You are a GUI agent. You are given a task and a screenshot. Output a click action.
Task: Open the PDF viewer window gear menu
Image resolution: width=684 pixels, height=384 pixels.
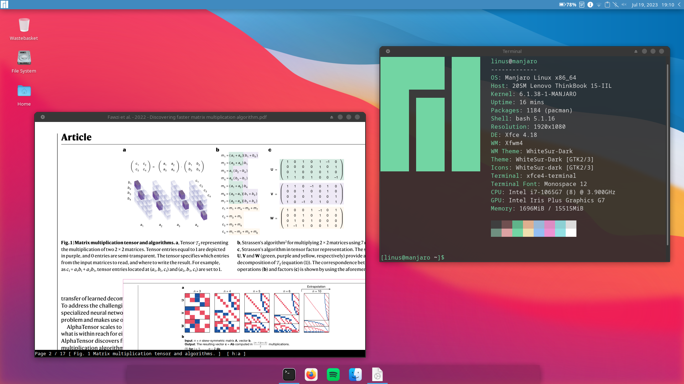click(43, 117)
